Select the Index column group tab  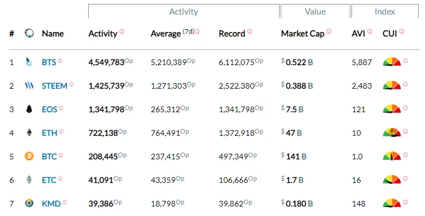[385, 11]
